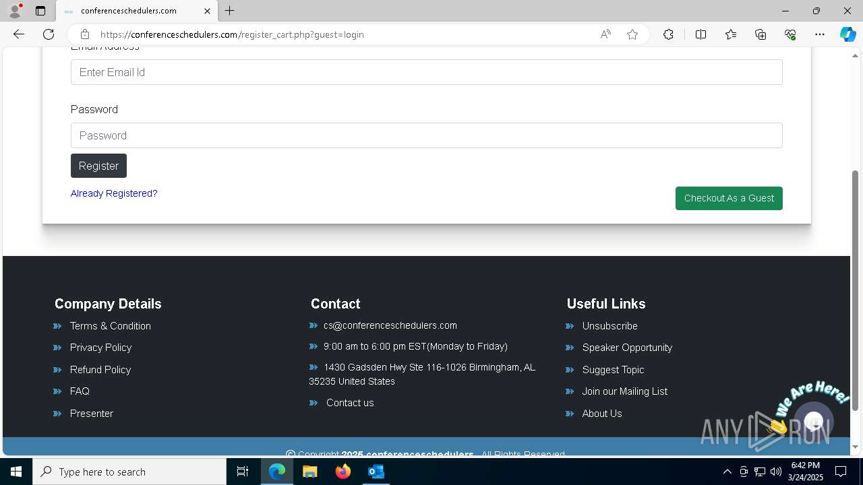Open Outlook from the taskbar
Image resolution: width=863 pixels, height=485 pixels.
[376, 472]
